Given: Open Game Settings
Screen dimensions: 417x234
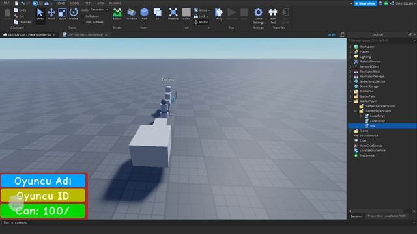Looking at the screenshot, I should tap(258, 16).
